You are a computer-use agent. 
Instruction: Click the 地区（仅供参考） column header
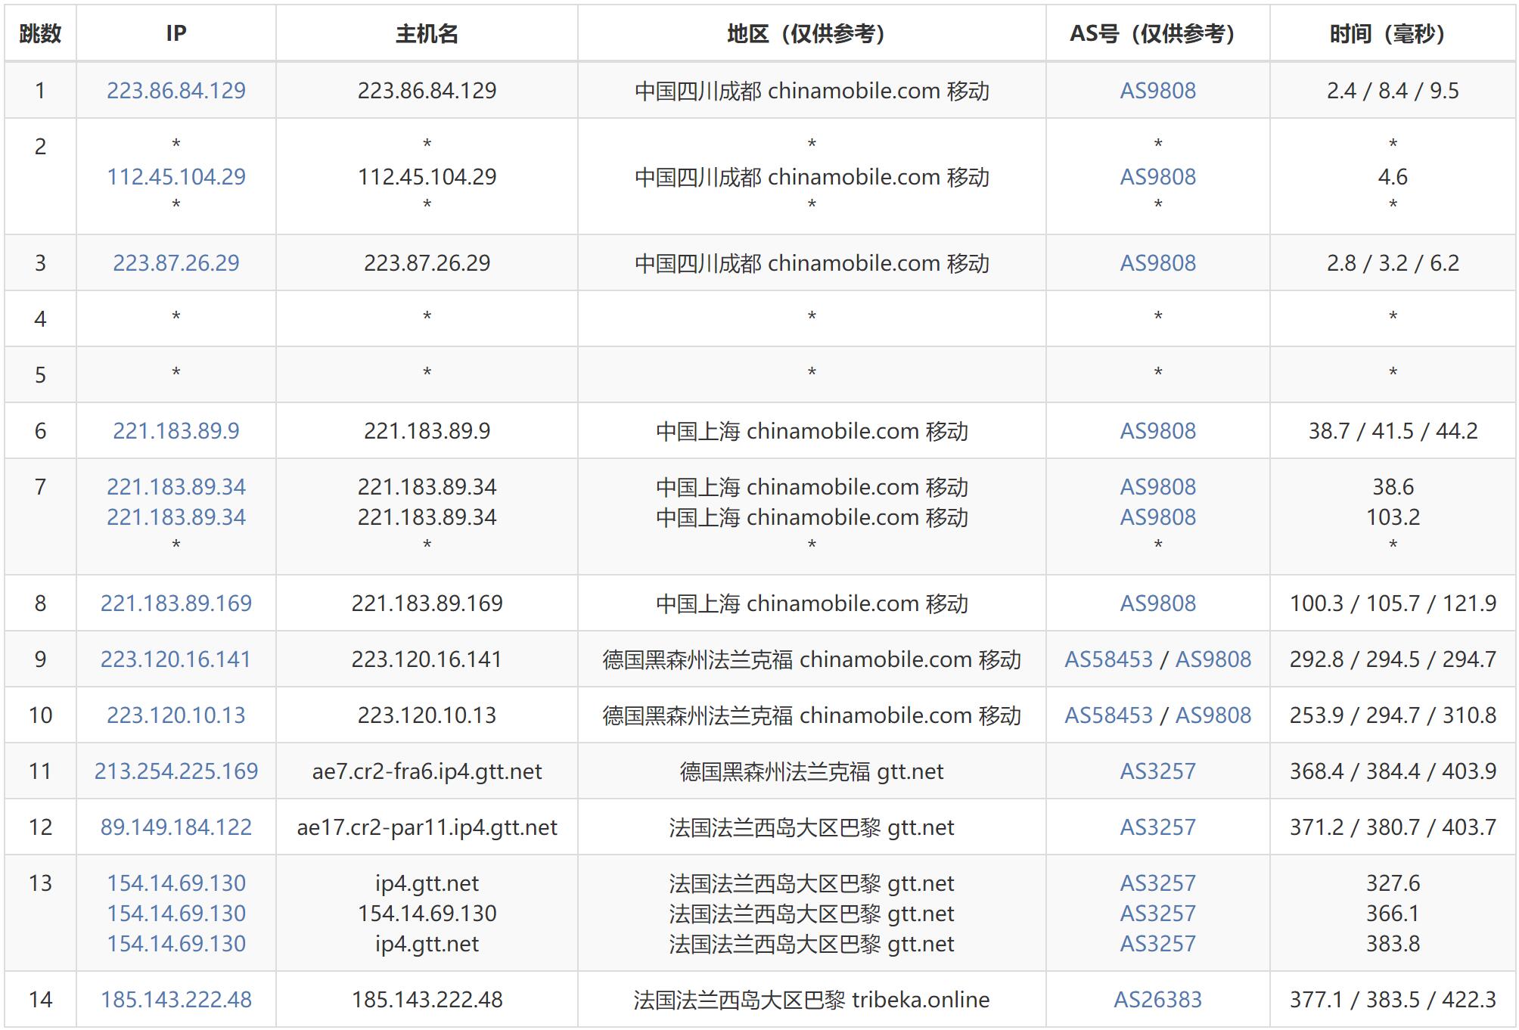pyautogui.click(x=812, y=33)
